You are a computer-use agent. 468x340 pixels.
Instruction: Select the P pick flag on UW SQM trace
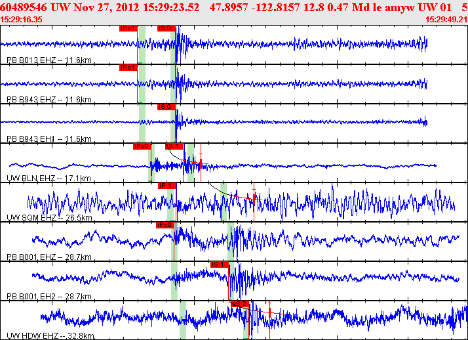point(166,186)
